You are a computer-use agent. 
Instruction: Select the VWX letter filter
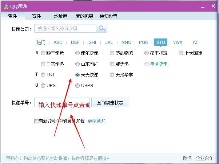pos(178,42)
